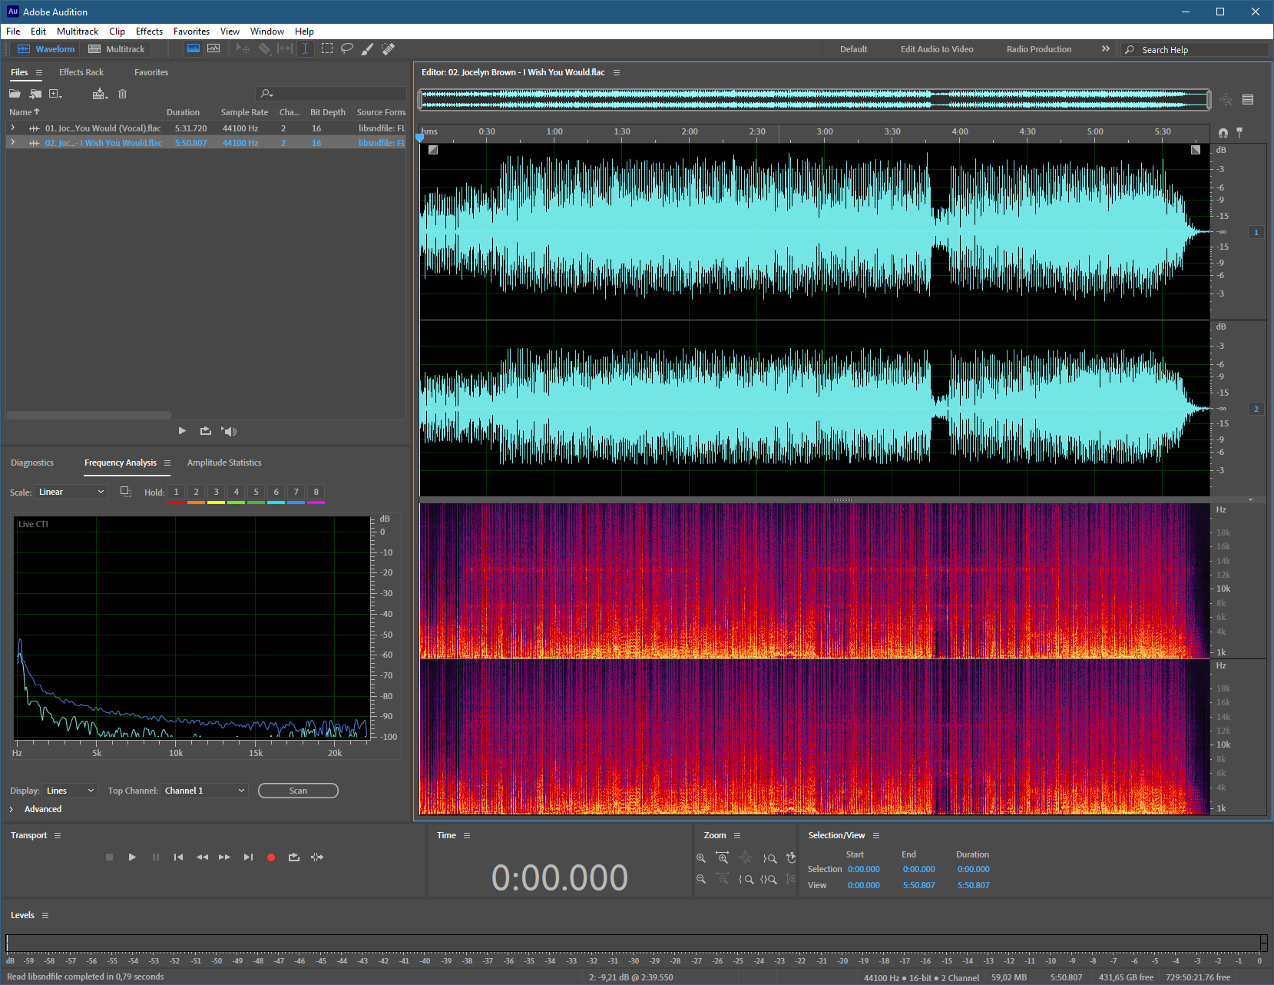This screenshot has width=1274, height=985.
Task: Toggle the spectral frequency display
Action: pyautogui.click(x=194, y=48)
